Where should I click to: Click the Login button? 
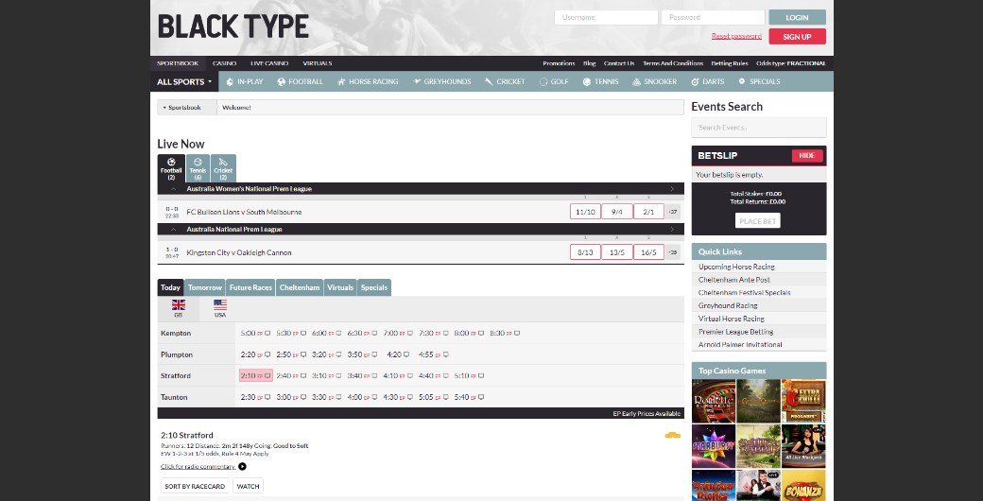[797, 18]
